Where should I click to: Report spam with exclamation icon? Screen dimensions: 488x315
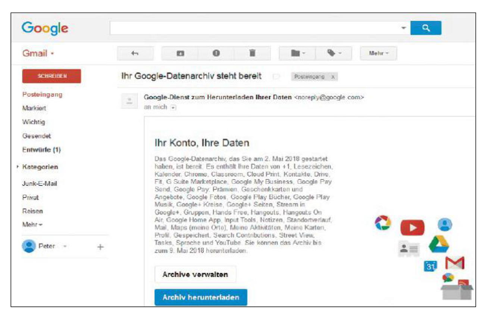(216, 53)
